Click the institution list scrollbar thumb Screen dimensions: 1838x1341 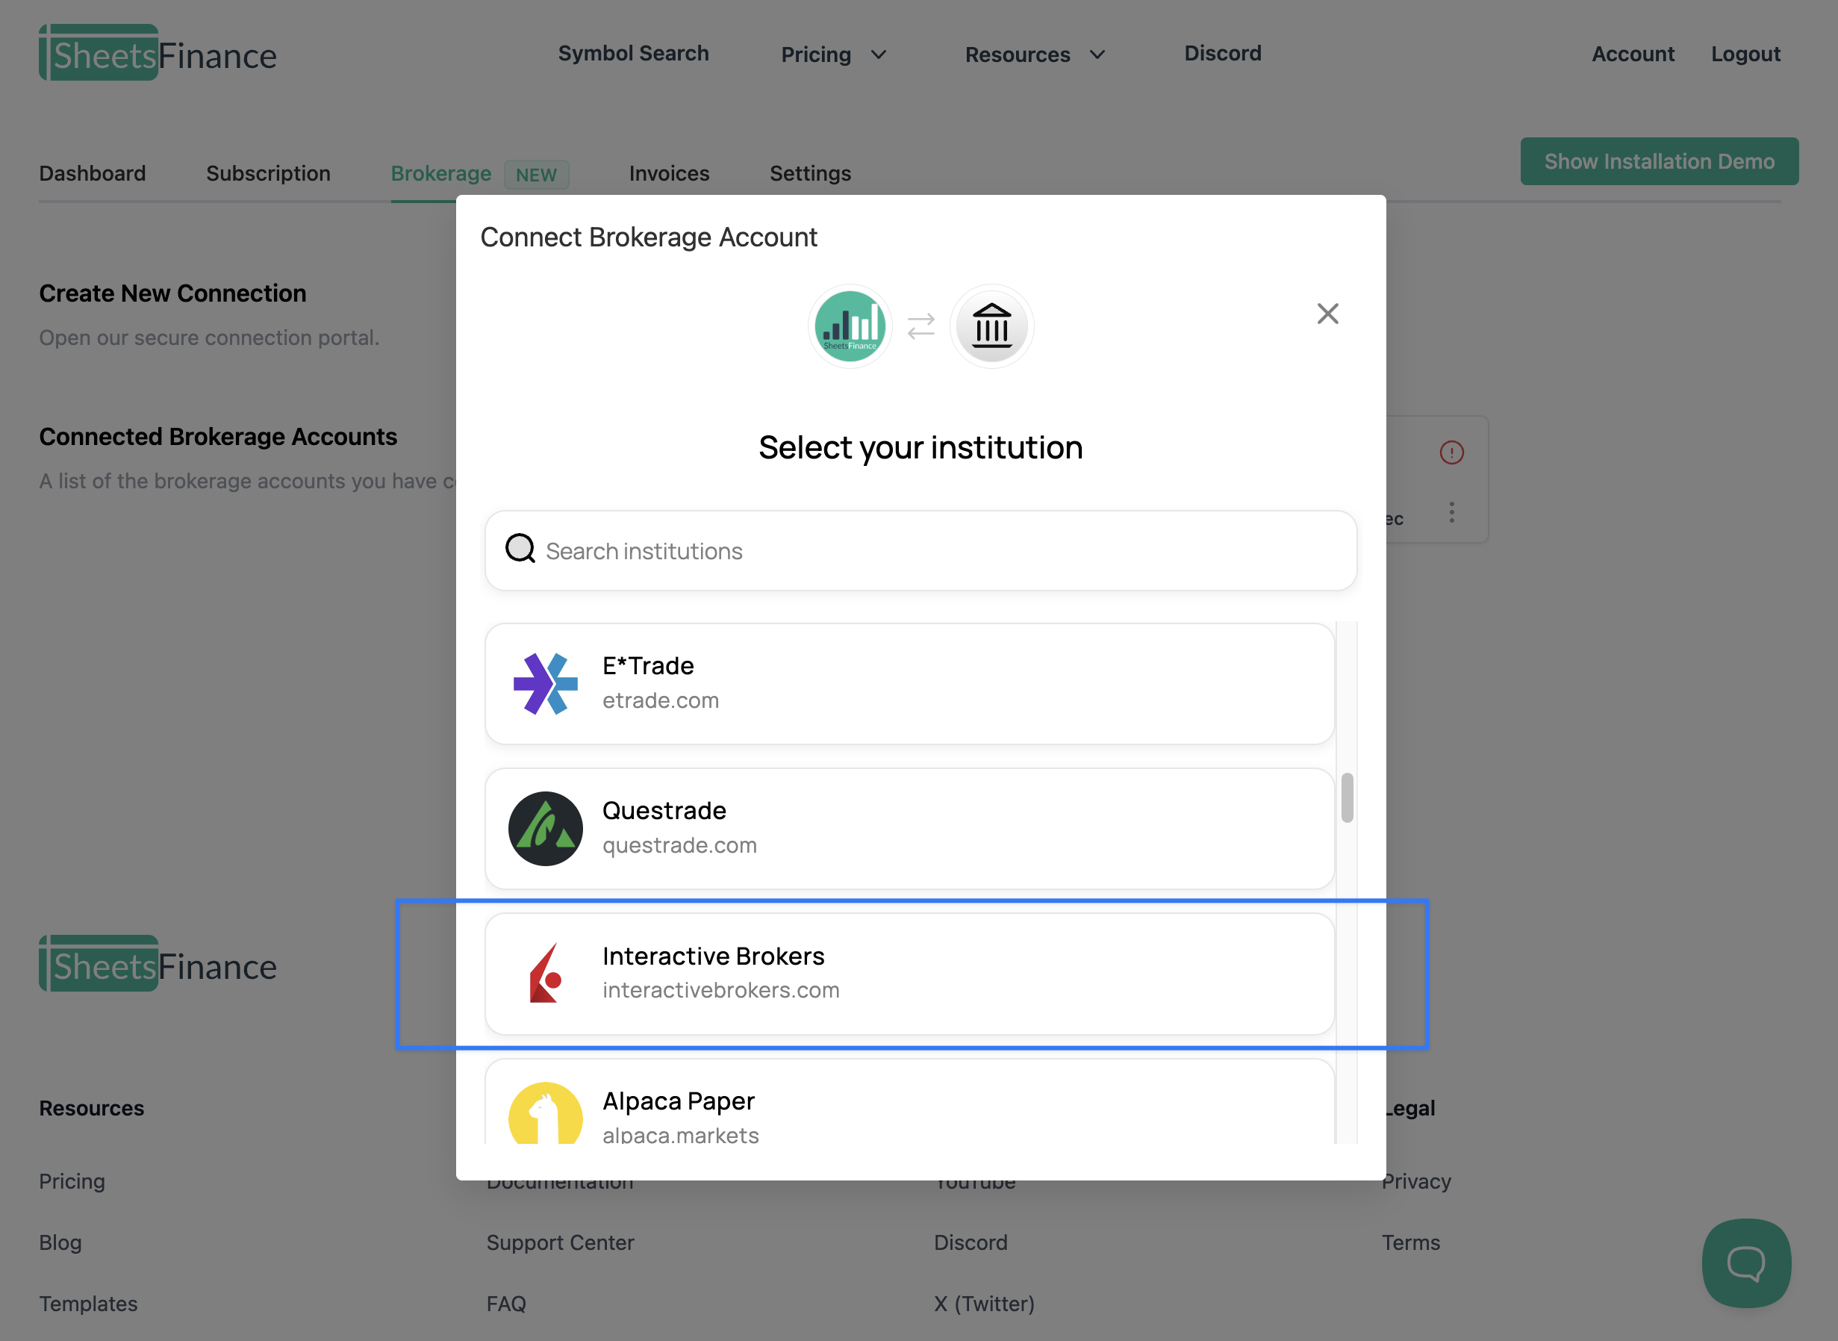1347,797
